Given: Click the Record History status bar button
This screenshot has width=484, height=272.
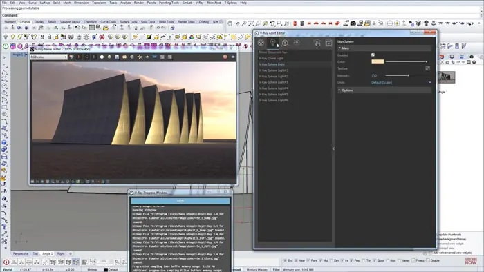Looking at the screenshot, I should tap(257, 269).
